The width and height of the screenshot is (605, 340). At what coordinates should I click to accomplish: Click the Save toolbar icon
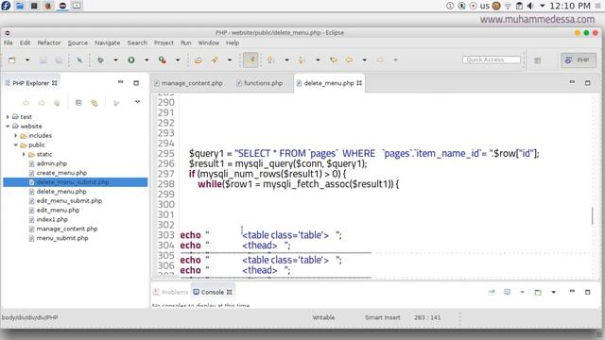coord(43,60)
